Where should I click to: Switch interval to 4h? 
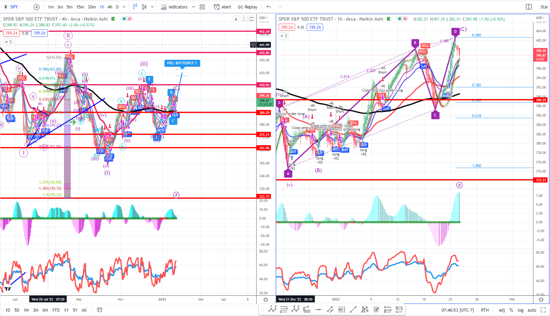(x=110, y=7)
